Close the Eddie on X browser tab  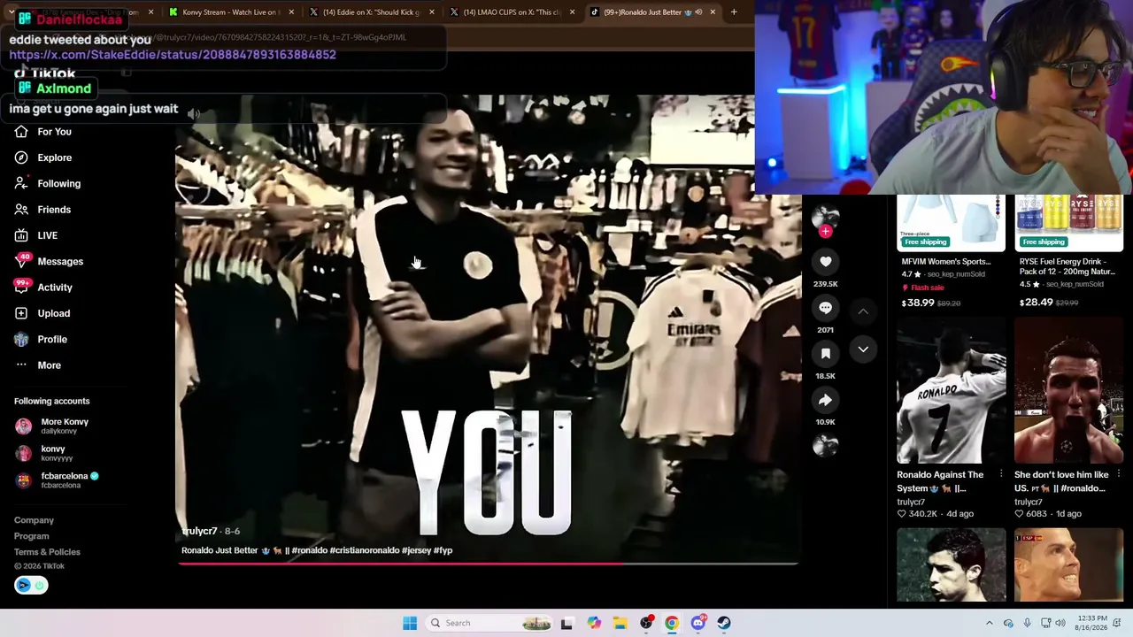tap(432, 12)
